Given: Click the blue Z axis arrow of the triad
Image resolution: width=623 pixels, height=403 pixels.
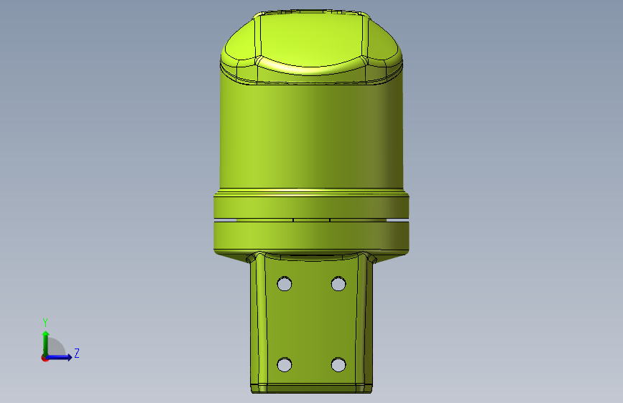Looking at the screenshot, I should (60, 357).
